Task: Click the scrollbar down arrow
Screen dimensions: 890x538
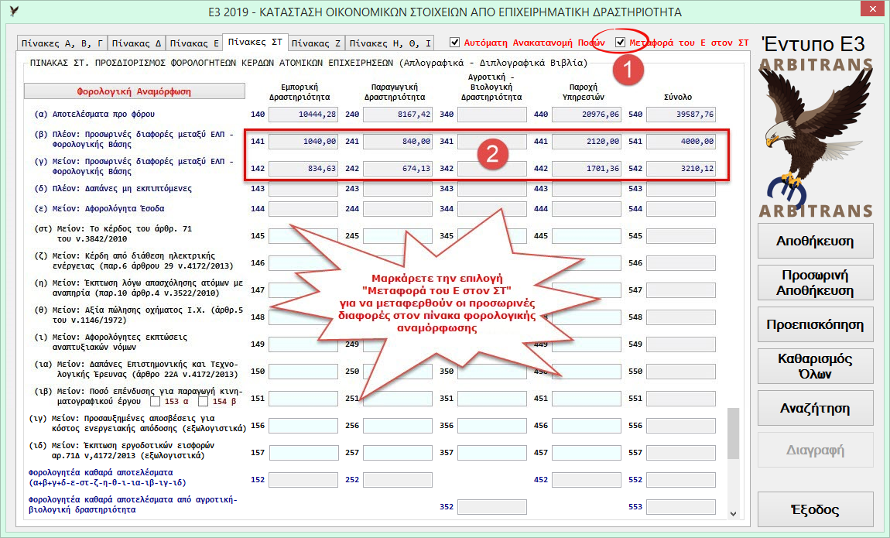Action: tap(734, 513)
